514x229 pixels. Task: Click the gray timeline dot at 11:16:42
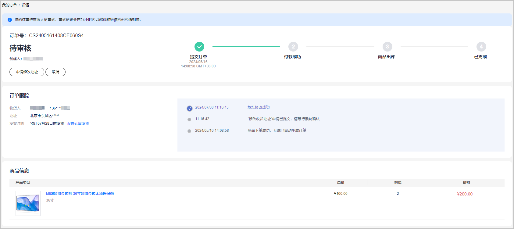point(189,120)
